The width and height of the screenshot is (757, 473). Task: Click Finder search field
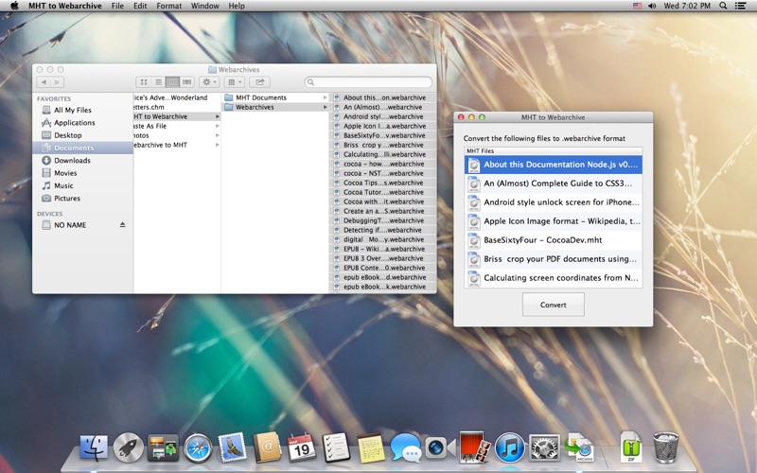(368, 82)
